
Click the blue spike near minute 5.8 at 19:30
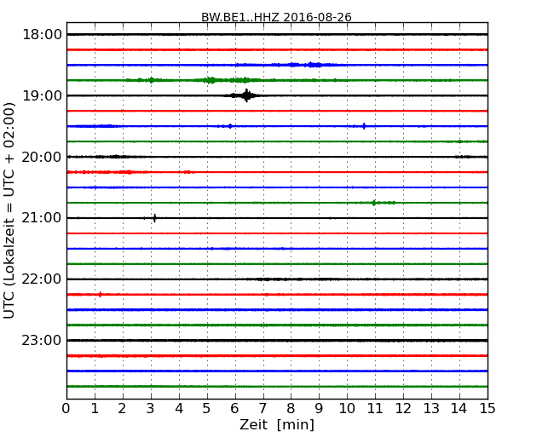[x=230, y=126]
